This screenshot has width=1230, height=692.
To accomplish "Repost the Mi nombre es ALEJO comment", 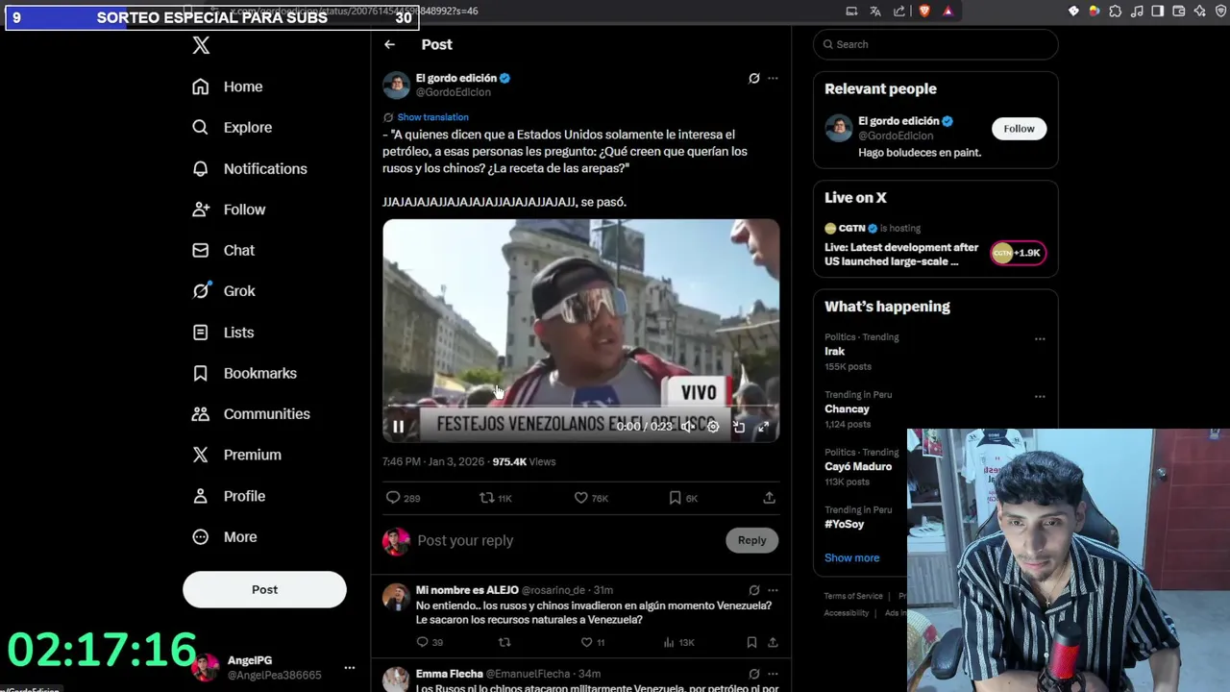I will [504, 642].
